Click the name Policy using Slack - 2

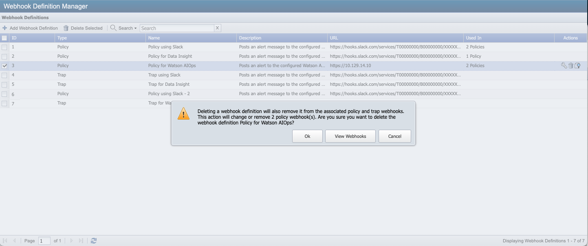(169, 94)
